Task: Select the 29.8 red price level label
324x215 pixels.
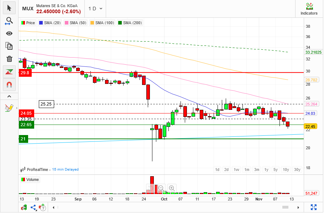Action: pos(25,72)
